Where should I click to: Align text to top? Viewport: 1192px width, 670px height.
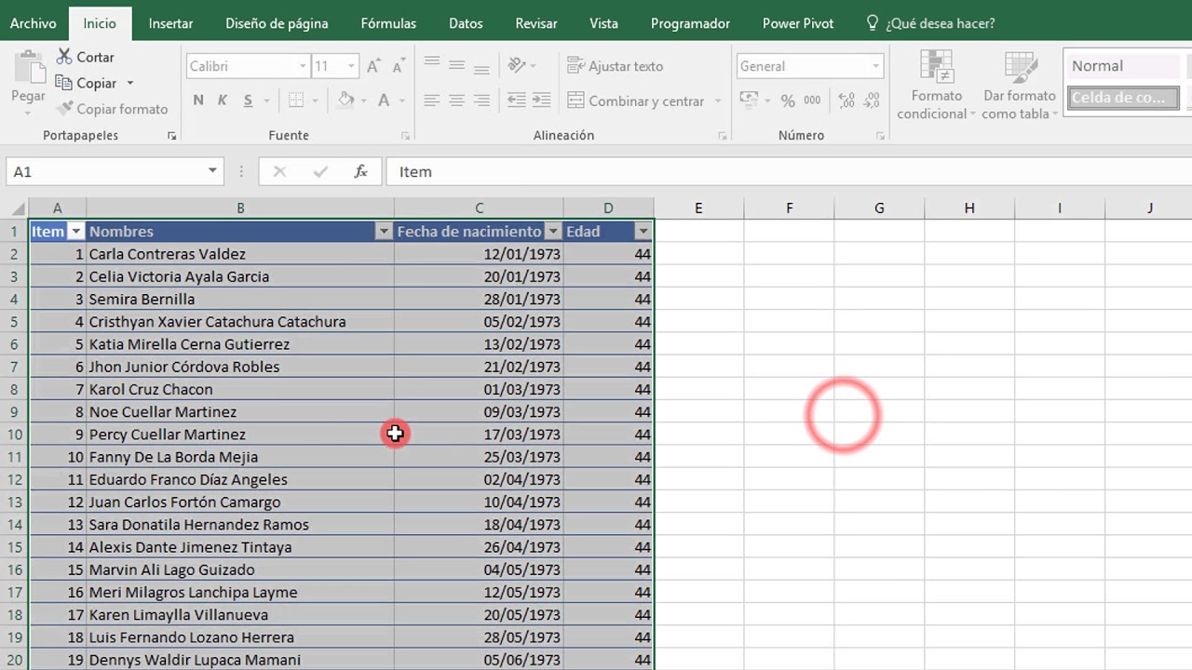coord(431,65)
